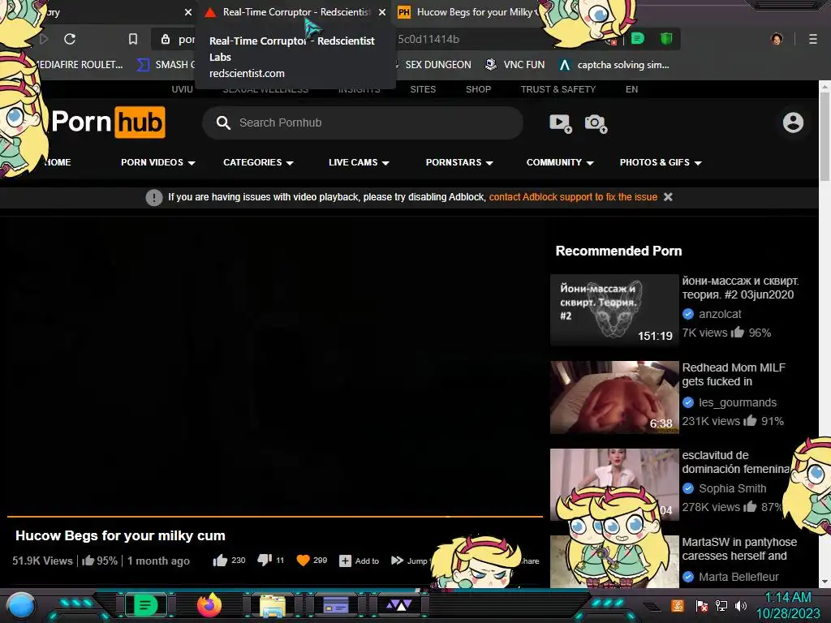831x623 pixels.
Task: Open the user account icon
Action: coord(793,122)
